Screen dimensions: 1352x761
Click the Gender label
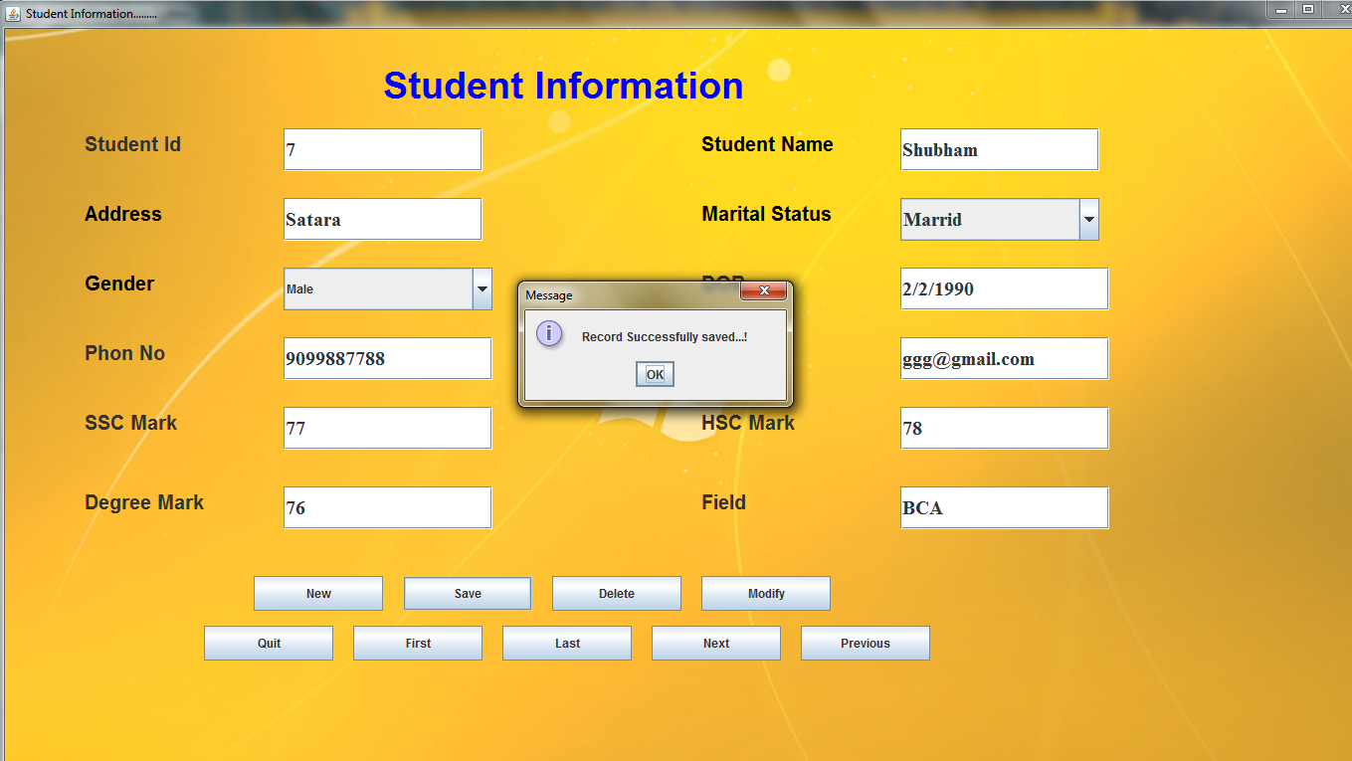119,284
